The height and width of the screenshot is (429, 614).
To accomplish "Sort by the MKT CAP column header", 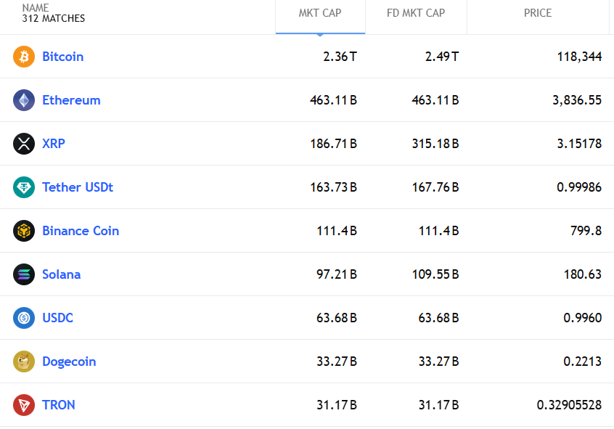I will (x=320, y=13).
